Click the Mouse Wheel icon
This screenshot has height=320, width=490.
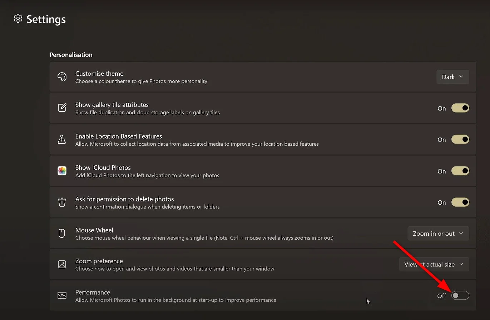click(x=62, y=234)
